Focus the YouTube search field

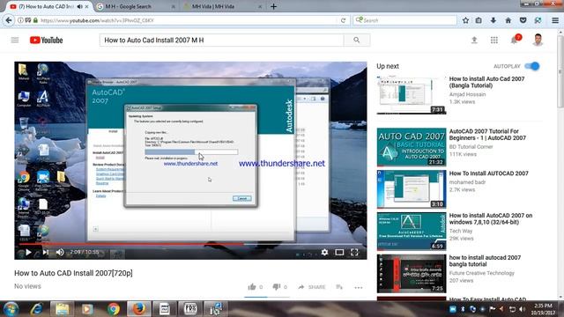click(x=221, y=40)
